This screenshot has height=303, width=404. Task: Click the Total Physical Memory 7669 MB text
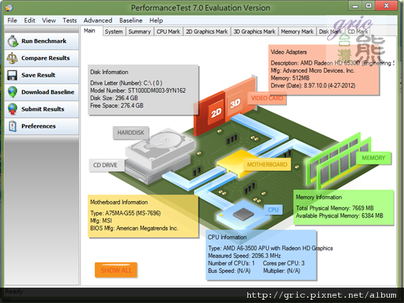[x=334, y=208]
